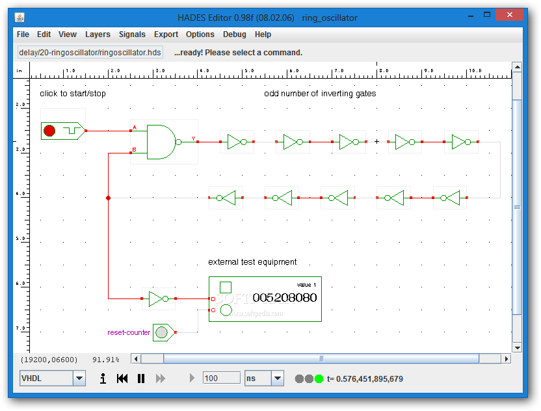This screenshot has height=411, width=541.
Task: Click the 100 time interval field
Action: coord(222,378)
